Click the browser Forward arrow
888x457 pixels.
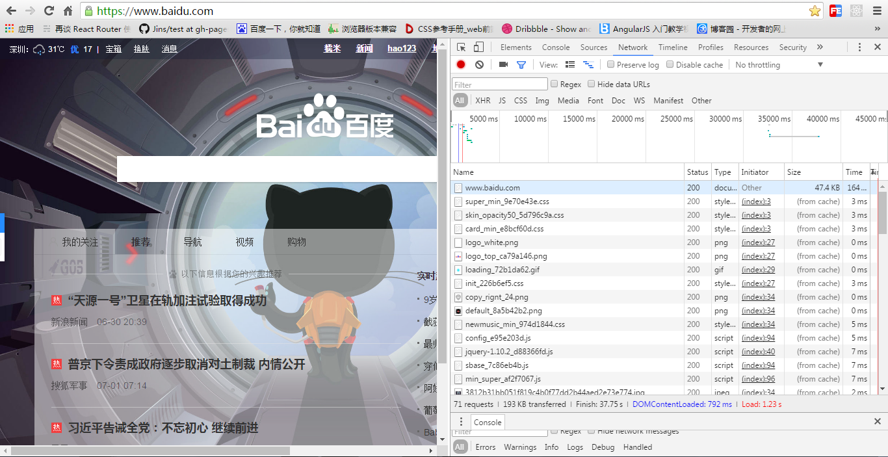(x=30, y=11)
